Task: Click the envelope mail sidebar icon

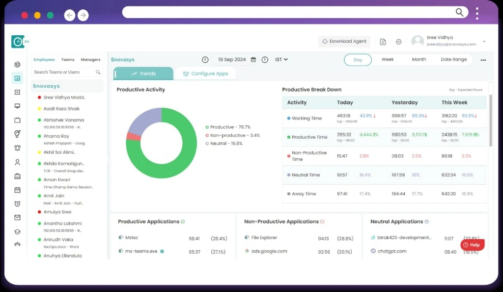Action: (17, 218)
